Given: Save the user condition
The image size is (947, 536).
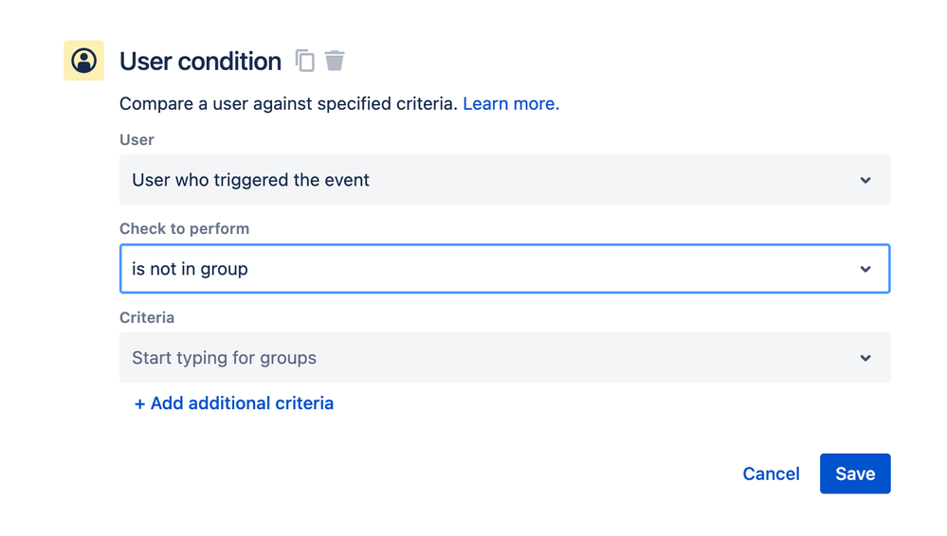Looking at the screenshot, I should pos(854,473).
